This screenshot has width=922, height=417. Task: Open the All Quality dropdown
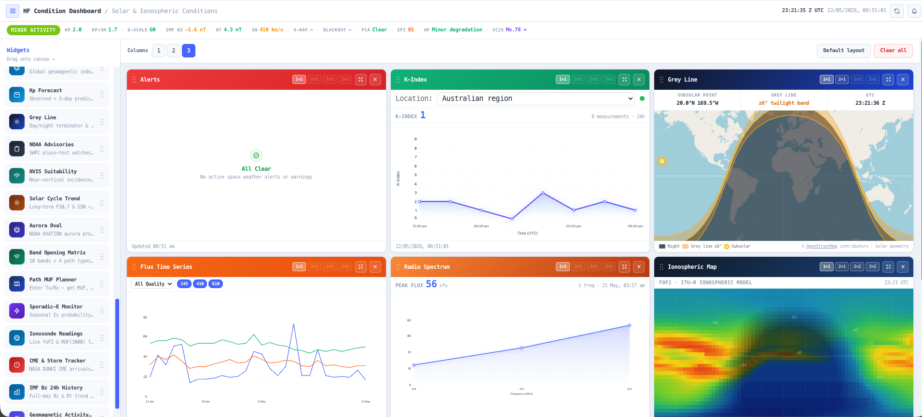(152, 284)
